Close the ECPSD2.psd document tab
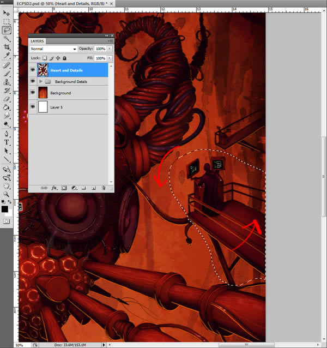Screen dimensions: 327x348 (x=112, y=4)
